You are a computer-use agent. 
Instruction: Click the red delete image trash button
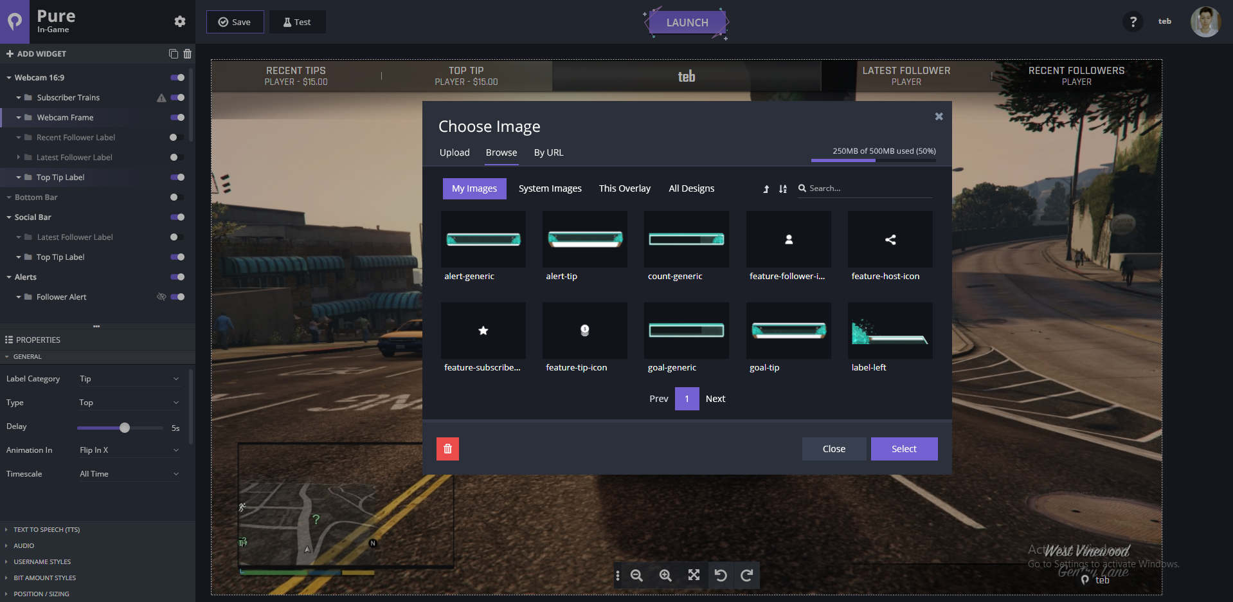click(447, 449)
